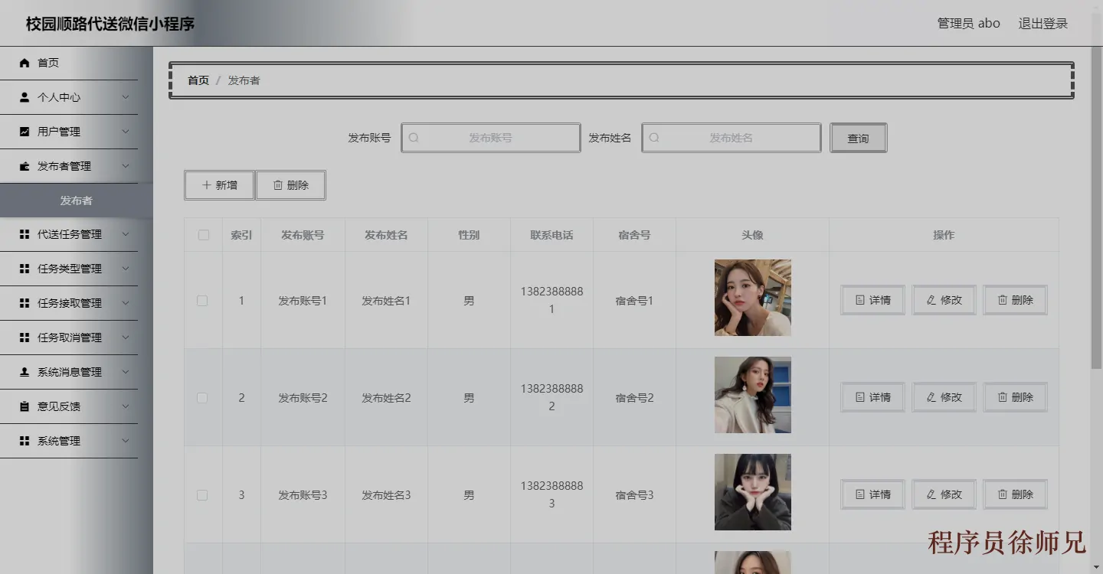The height and width of the screenshot is (574, 1103).
Task: Click trash icon on 删除 for row 2
Action: click(x=1002, y=397)
